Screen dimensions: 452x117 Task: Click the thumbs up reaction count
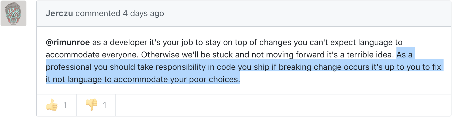coord(65,105)
